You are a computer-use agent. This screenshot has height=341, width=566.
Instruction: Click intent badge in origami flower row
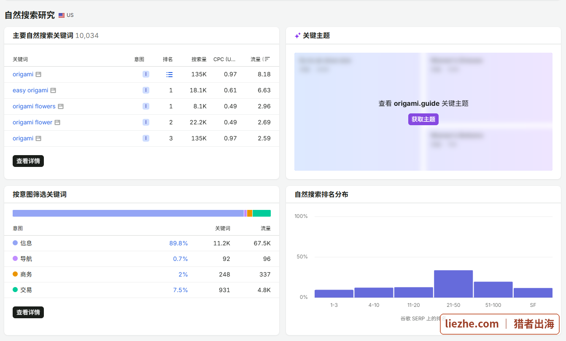[146, 122]
